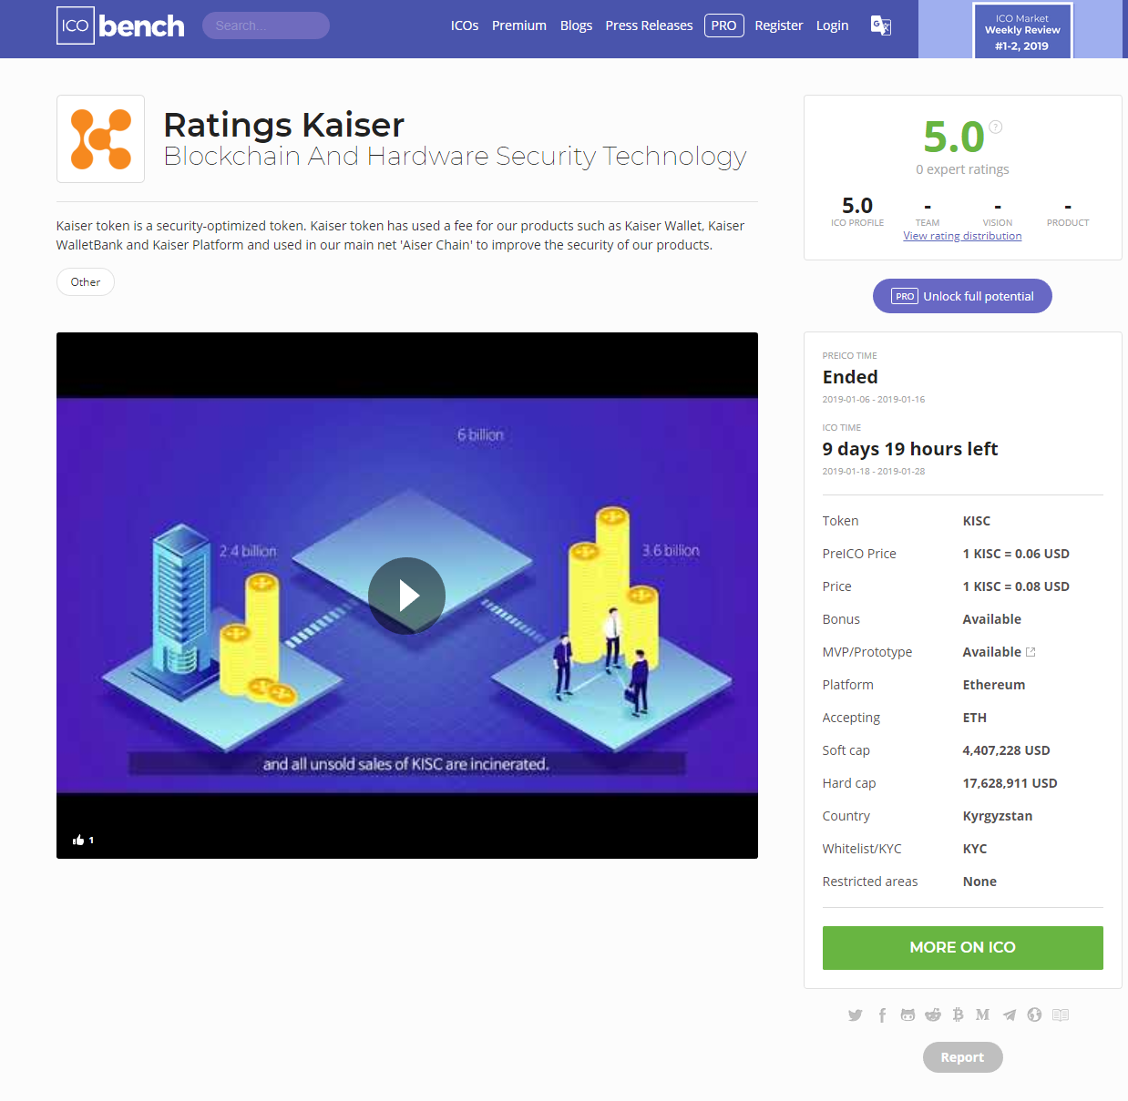Open the Medium blog icon
Viewport: 1128px width, 1101px height.
(x=982, y=1015)
